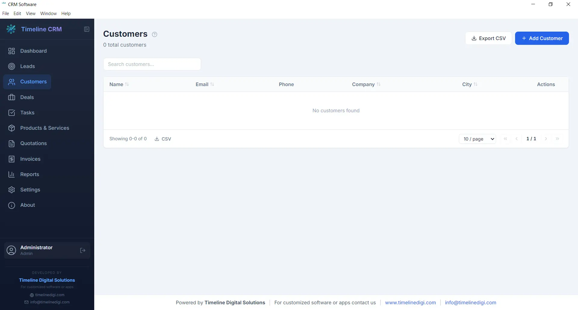
Task: Click the last page pagination arrow
Action: point(558,139)
